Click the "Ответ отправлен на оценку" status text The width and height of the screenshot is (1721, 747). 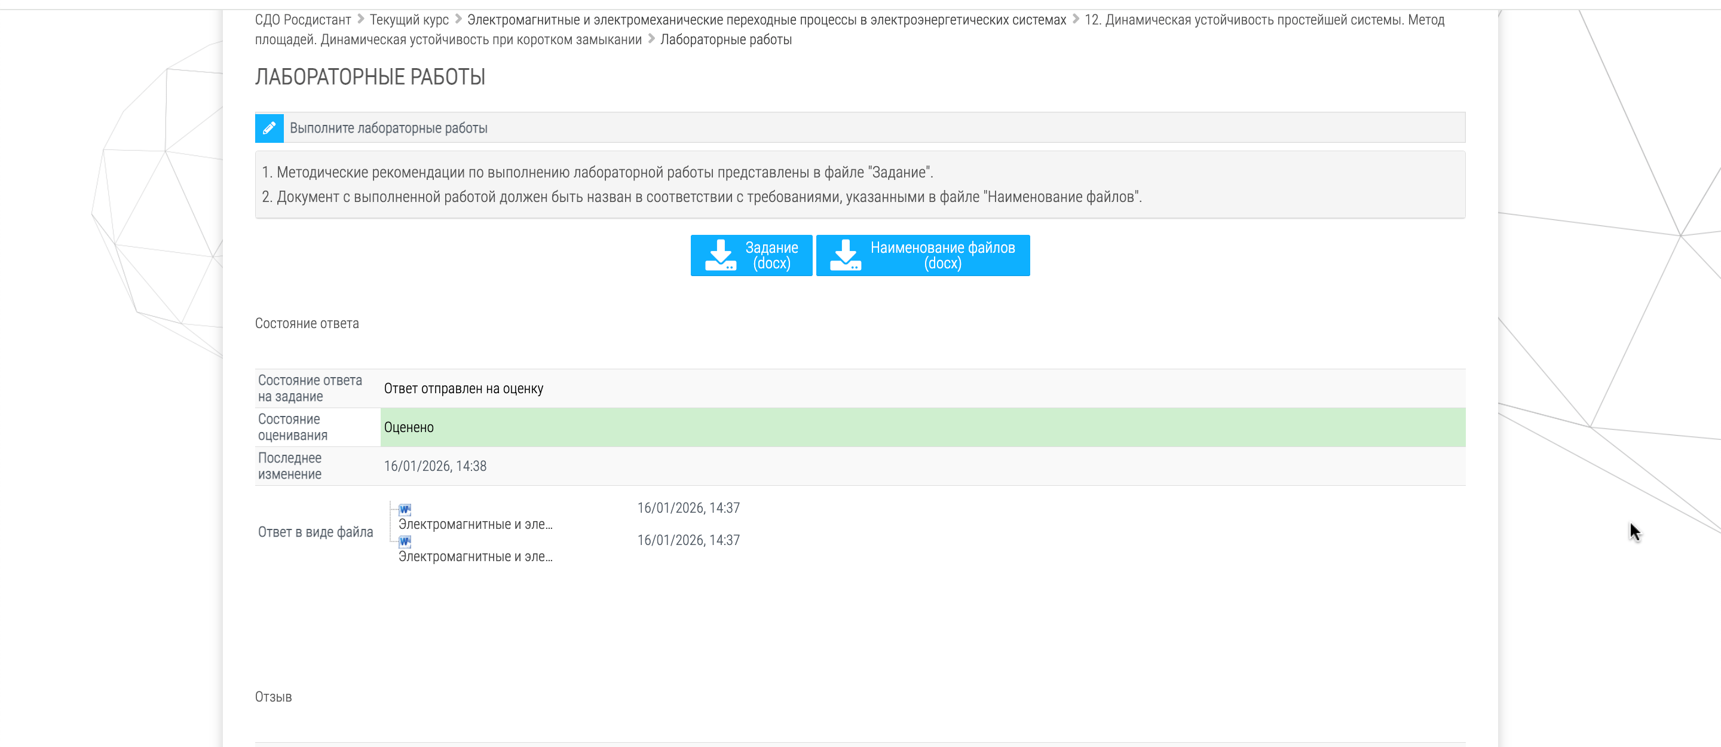tap(463, 389)
